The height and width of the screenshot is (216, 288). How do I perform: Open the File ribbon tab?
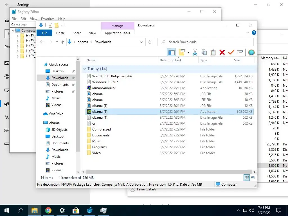click(44, 33)
